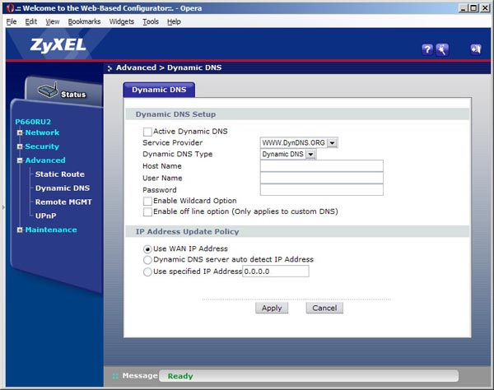The height and width of the screenshot is (390, 494).
Task: Click the Host Name input field
Action: point(322,166)
